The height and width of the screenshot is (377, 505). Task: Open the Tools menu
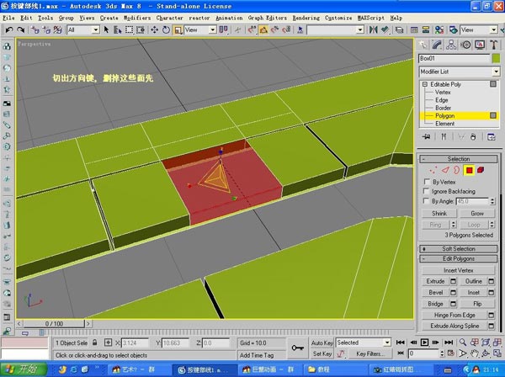(x=45, y=18)
